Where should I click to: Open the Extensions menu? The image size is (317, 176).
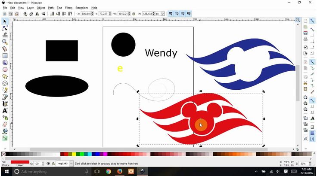82,8
